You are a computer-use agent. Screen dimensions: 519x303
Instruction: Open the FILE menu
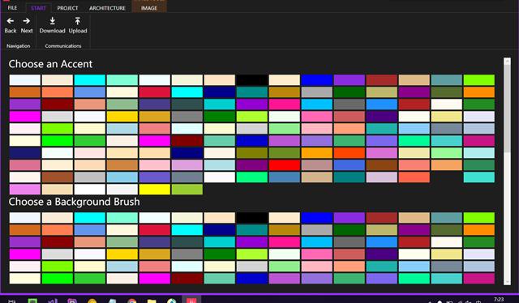(12, 7)
